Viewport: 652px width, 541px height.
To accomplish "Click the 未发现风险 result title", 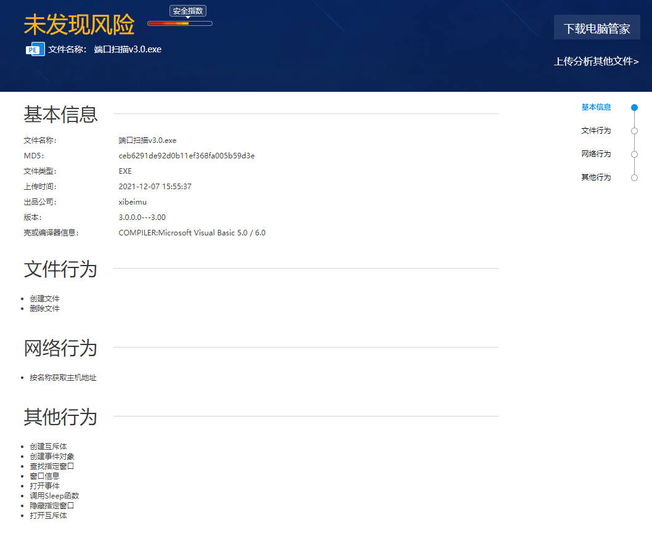I will (79, 25).
